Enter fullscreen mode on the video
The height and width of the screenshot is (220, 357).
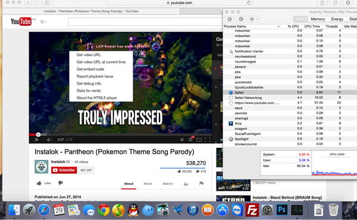click(208, 140)
